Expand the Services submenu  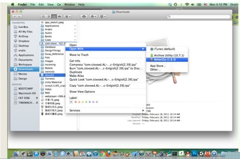pos(106,110)
